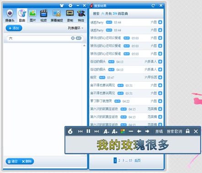Click the 05:47 duration text

pyautogui.click(x=111, y=78)
